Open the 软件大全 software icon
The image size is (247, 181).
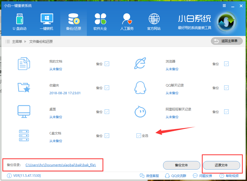(100, 19)
